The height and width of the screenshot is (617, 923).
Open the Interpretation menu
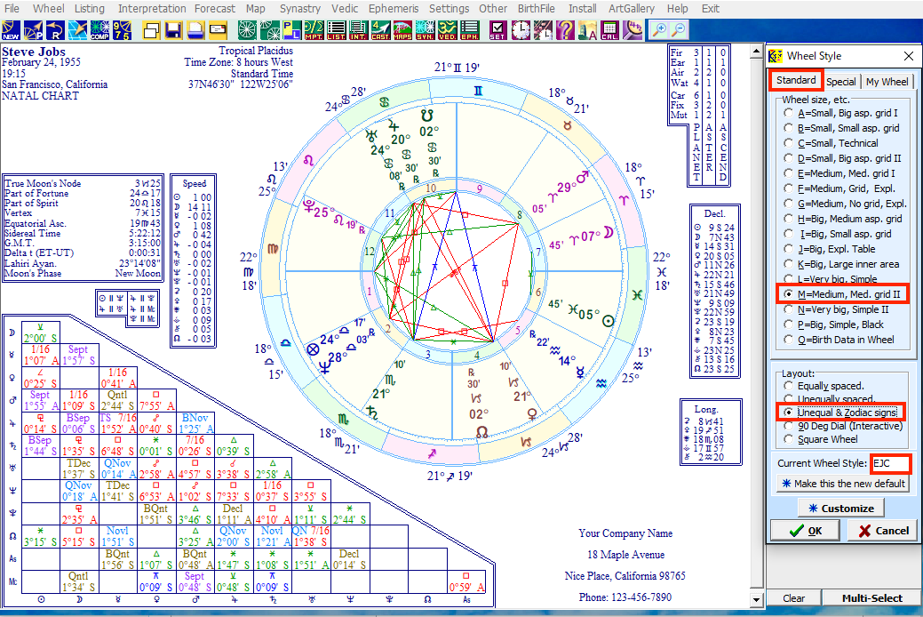tap(152, 8)
